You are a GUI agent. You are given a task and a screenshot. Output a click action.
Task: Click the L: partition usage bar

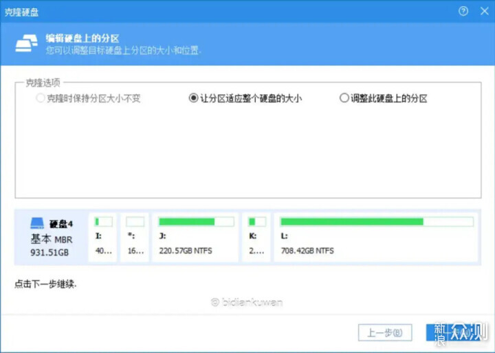[x=377, y=222]
